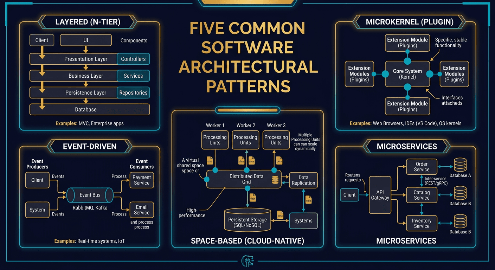The width and height of the screenshot is (495, 270).
Task: Select the MICROKERNEL (PLUGIN) tab
Action: [x=409, y=22]
